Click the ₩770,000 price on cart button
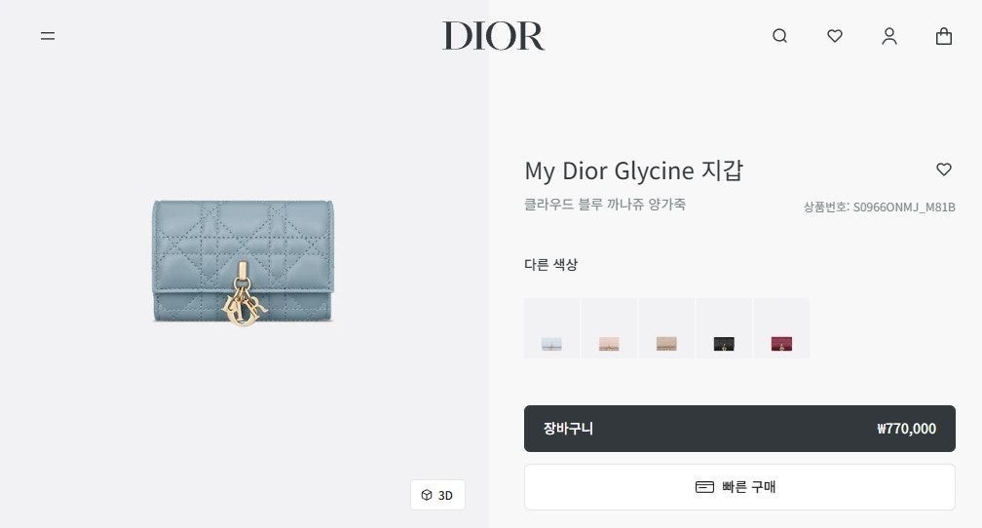This screenshot has height=528, width=982. pos(906,429)
